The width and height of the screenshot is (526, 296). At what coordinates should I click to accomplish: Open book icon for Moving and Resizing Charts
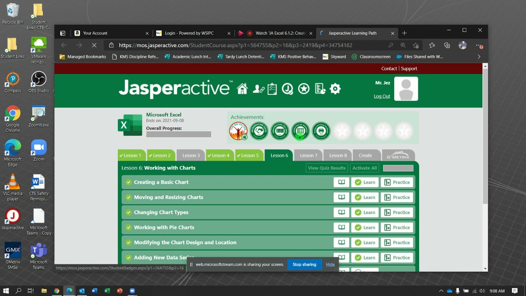341,197
